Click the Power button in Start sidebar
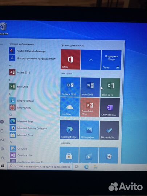Screen dimensions: 147x196 [x=3, y=158]
